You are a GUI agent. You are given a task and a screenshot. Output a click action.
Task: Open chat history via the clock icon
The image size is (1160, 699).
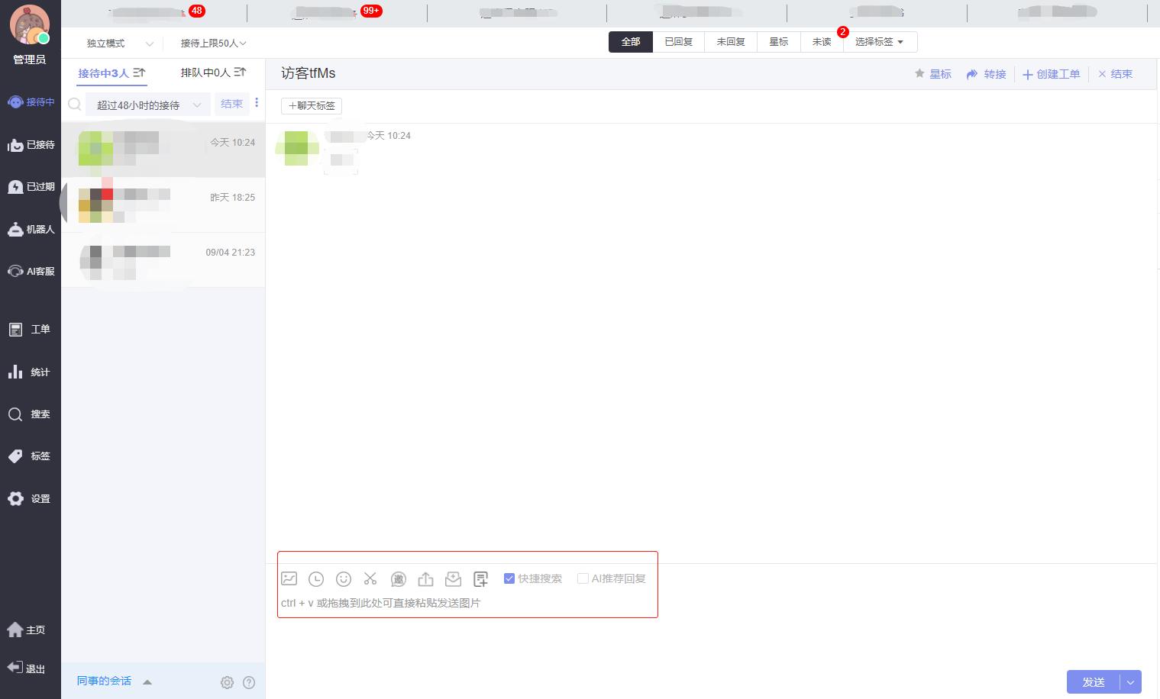click(316, 578)
